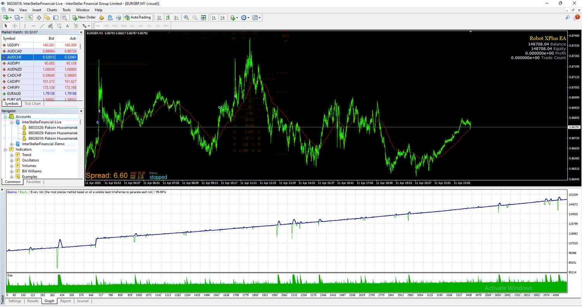Launch MetaEditor from the toolbar
This screenshot has width=582, height=307.
[102, 17]
